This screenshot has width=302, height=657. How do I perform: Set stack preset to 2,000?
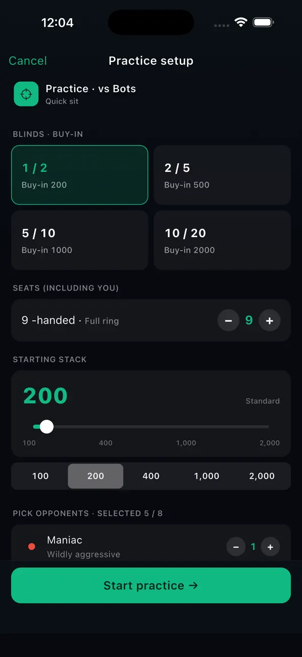(262, 476)
